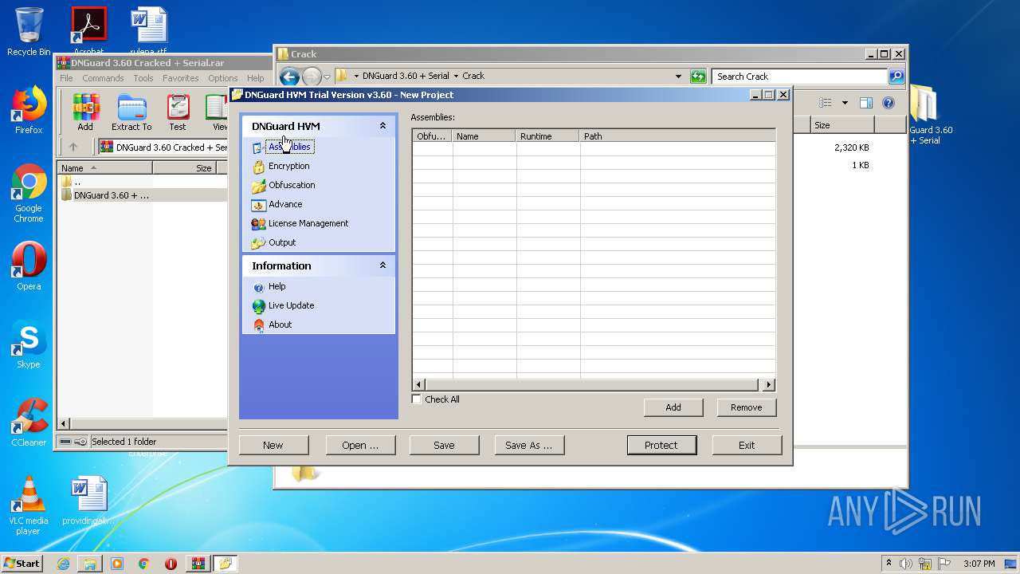Click the Exit button
Image resolution: width=1020 pixels, height=574 pixels.
(747, 445)
